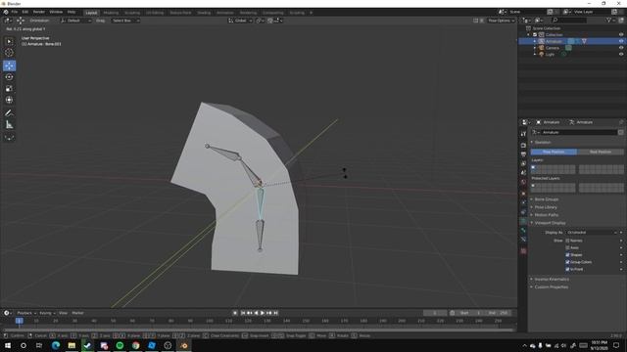This screenshot has width=627, height=352.
Task: Select the Cursor tool
Action: pyautogui.click(x=9, y=53)
